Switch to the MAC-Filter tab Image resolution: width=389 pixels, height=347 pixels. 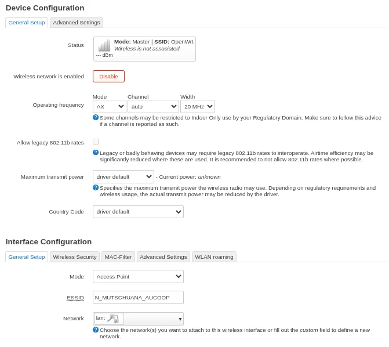[118, 256]
